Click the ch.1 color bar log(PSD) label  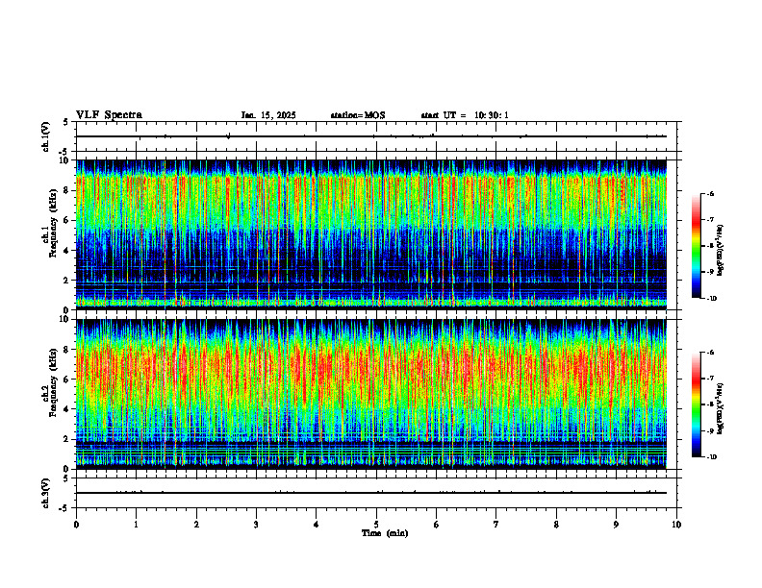tap(721, 251)
